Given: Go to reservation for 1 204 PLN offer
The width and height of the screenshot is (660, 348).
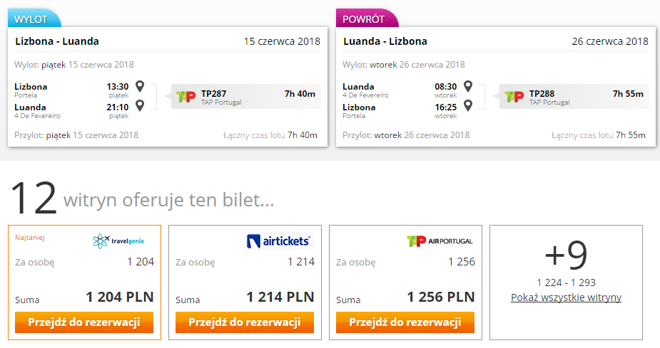Looking at the screenshot, I should pyautogui.click(x=84, y=322).
